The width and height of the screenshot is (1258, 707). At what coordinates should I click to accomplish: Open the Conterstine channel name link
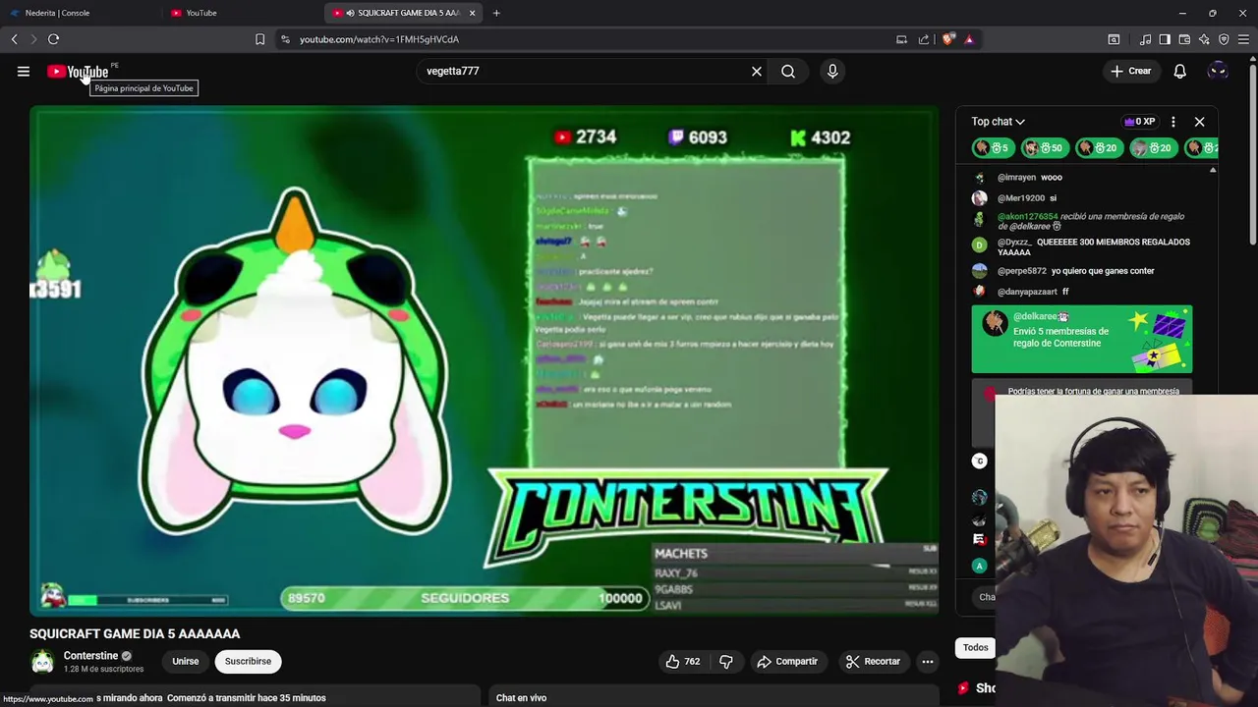click(90, 656)
